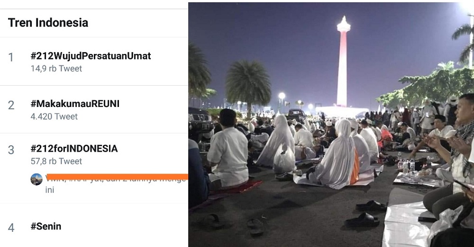Click the text ending in 'ini' below avatar

click(50, 190)
